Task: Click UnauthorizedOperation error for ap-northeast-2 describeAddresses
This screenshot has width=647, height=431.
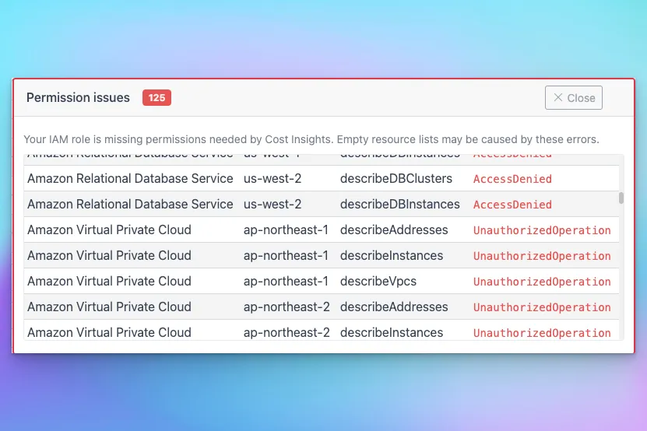Action: click(542, 307)
